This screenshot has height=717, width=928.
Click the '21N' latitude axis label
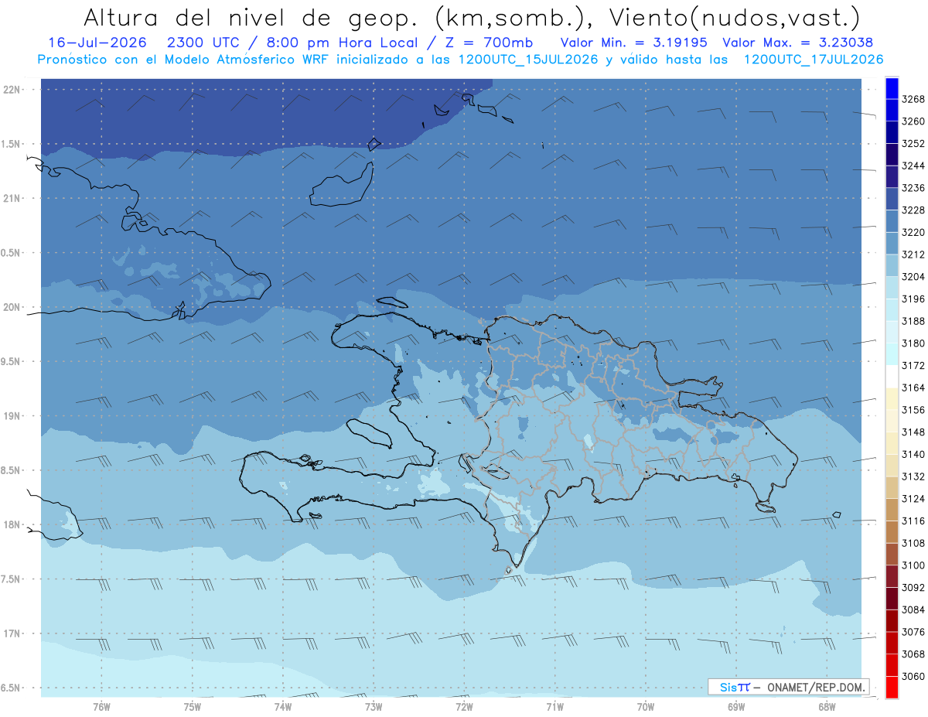(x=12, y=199)
